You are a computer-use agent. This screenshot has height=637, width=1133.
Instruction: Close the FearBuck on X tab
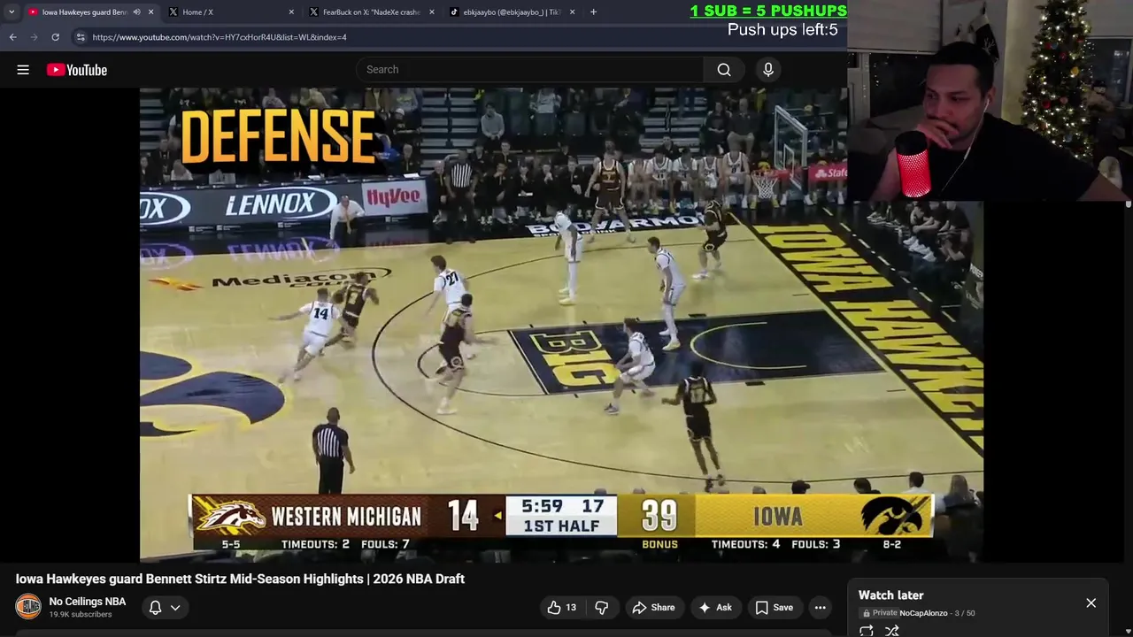(431, 12)
